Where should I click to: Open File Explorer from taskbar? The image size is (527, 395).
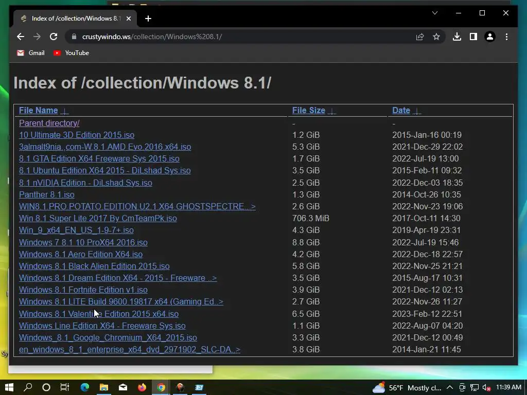tap(104, 387)
